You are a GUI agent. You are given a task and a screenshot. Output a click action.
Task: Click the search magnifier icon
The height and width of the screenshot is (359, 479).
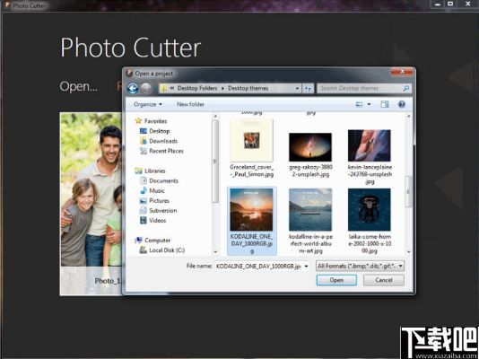pos(406,88)
